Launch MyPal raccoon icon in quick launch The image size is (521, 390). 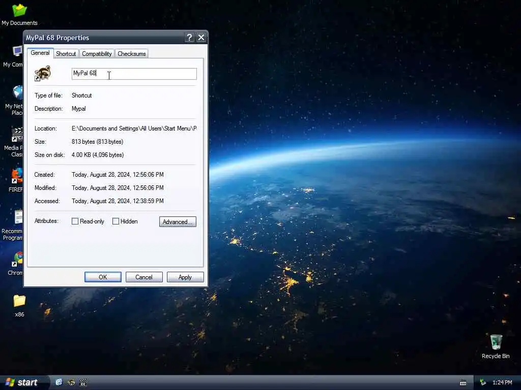coord(71,382)
